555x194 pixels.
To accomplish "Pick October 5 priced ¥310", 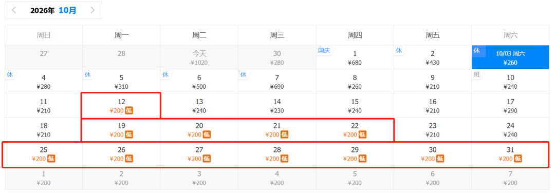I will 121,81.
